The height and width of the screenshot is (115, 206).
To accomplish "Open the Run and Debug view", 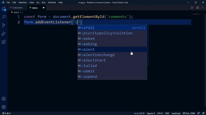I will coord(4,34).
